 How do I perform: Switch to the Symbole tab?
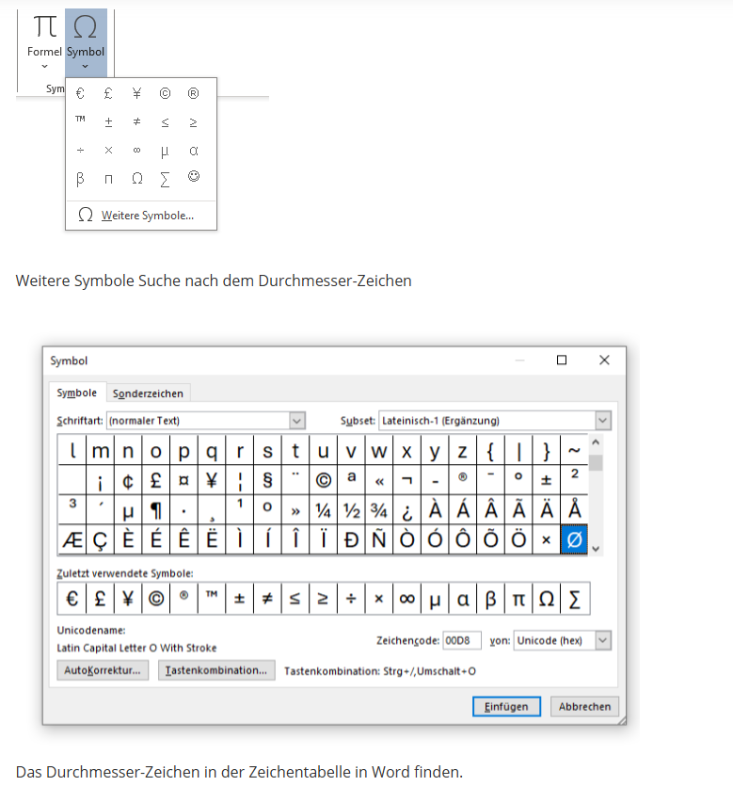(x=76, y=393)
